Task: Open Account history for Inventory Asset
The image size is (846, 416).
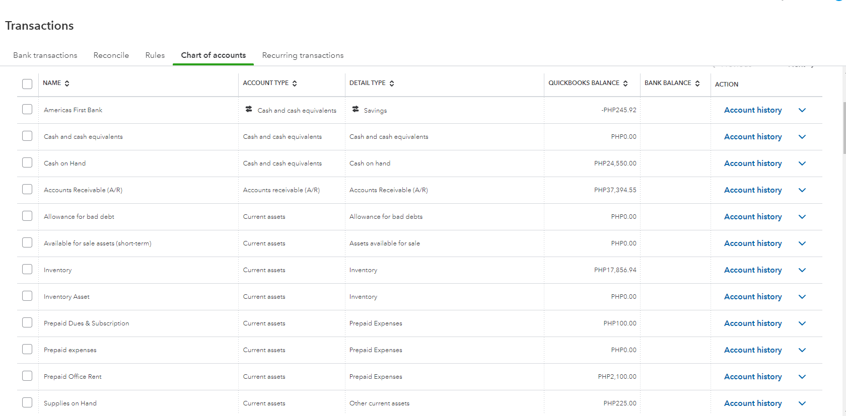Action: click(753, 297)
